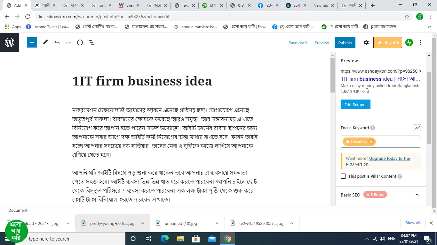Open the settings gear sidebar
Image resolution: width=437 pixels, height=245 pixels.
pyautogui.click(x=366, y=42)
